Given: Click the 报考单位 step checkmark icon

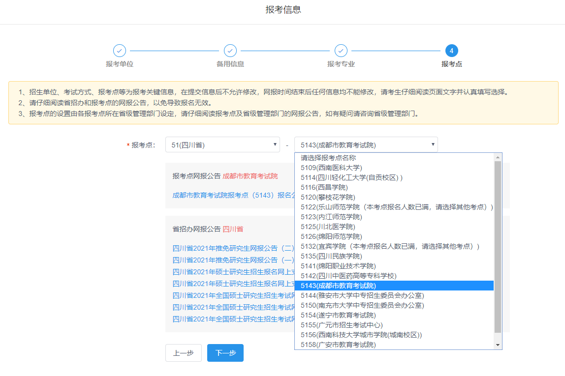Looking at the screenshot, I should click(x=120, y=51).
